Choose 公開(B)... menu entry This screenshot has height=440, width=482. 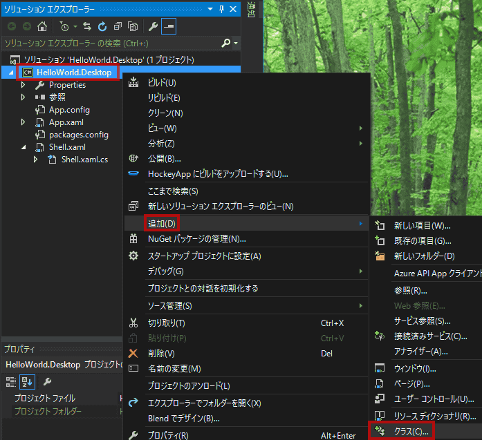tap(246, 158)
